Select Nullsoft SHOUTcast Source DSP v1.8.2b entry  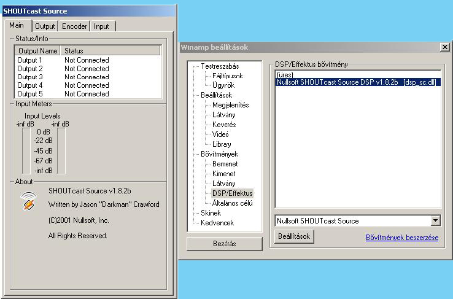click(358, 82)
